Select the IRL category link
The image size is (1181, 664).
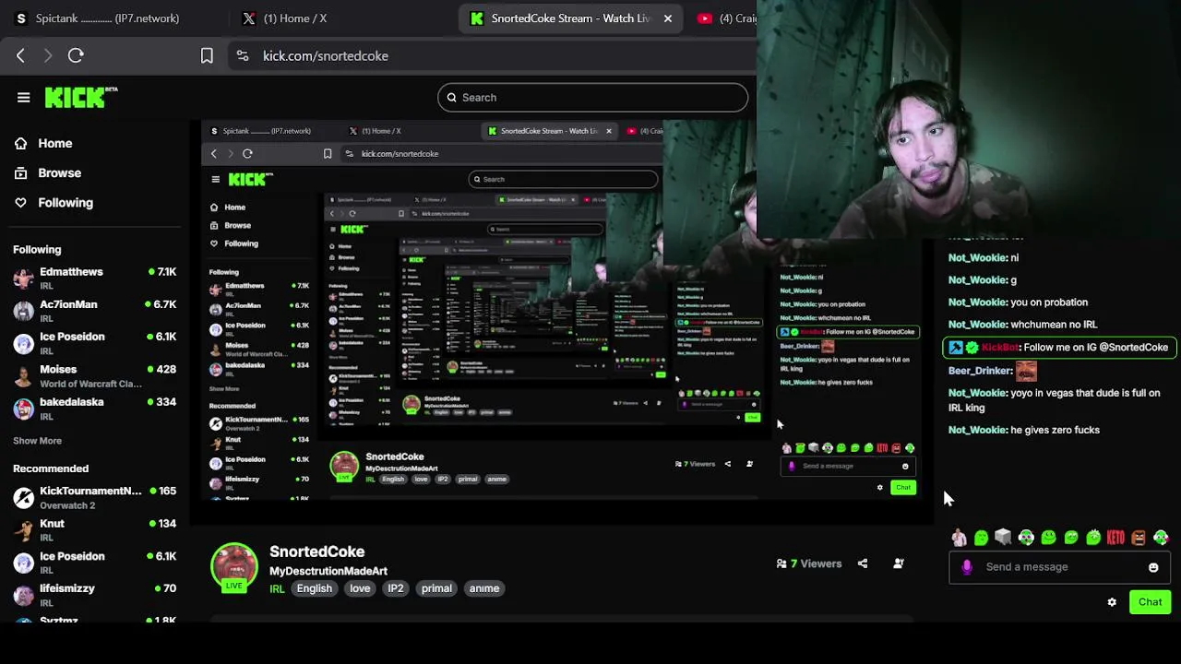pyautogui.click(x=277, y=588)
